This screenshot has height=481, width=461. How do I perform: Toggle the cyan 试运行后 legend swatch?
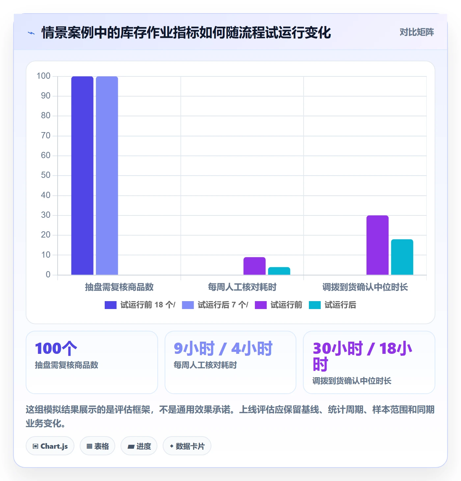pyautogui.click(x=315, y=305)
